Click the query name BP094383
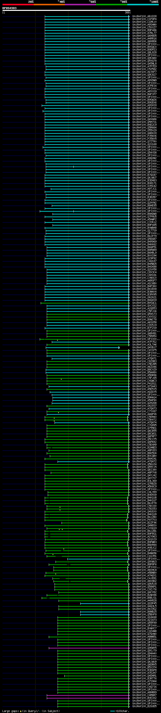This screenshot has width=161, height=713. point(9,8)
